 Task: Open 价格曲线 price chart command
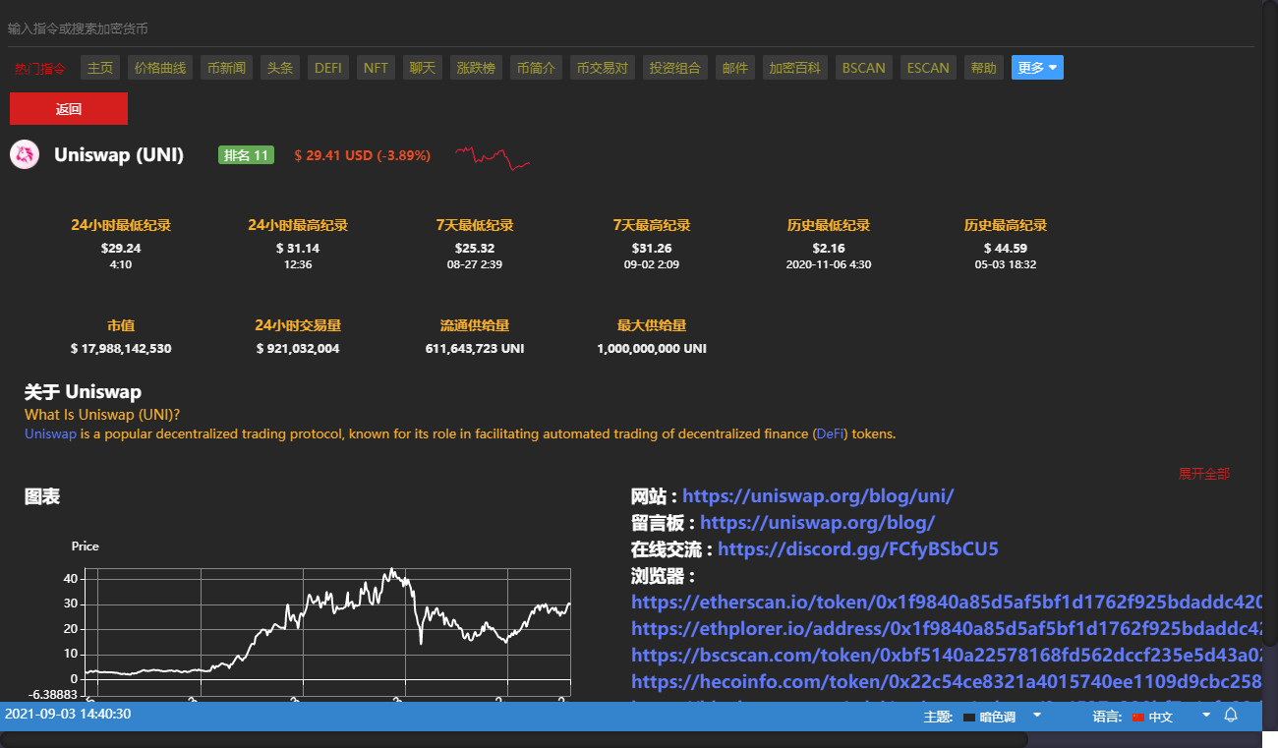(x=160, y=68)
